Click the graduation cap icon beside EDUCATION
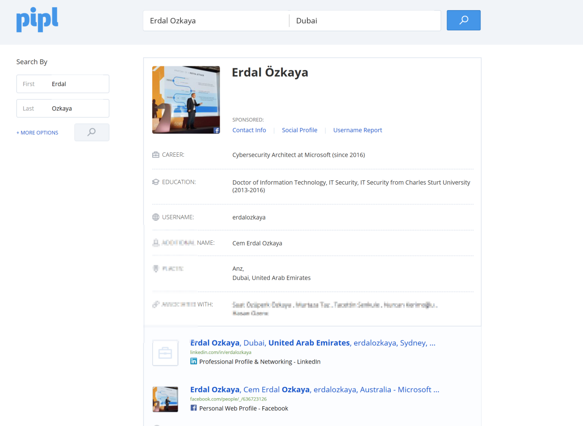The height and width of the screenshot is (426, 583). coord(156,182)
